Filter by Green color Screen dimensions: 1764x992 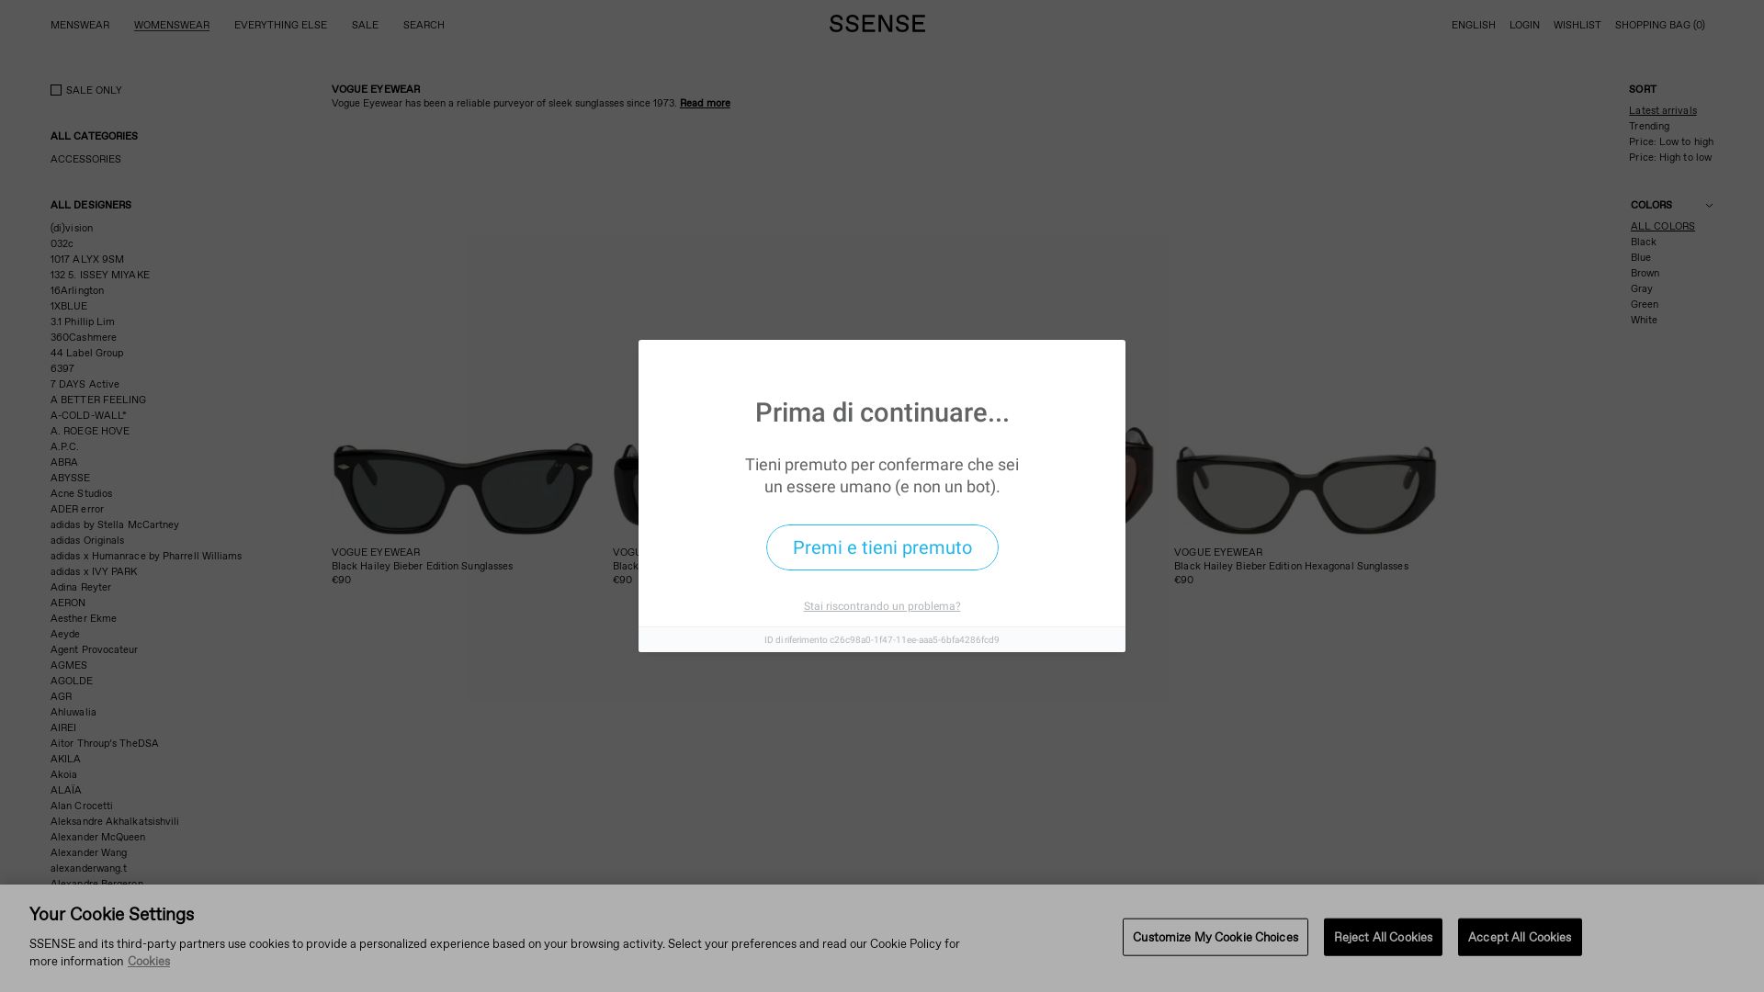coord(1645,304)
